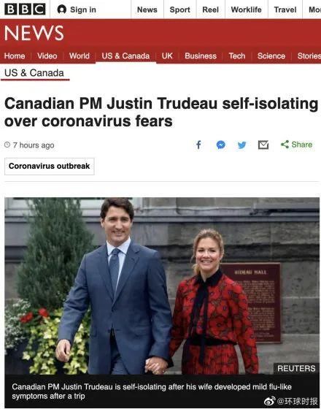Open the Worklife section
Viewport: 321px width, 409px height.
pos(247,9)
